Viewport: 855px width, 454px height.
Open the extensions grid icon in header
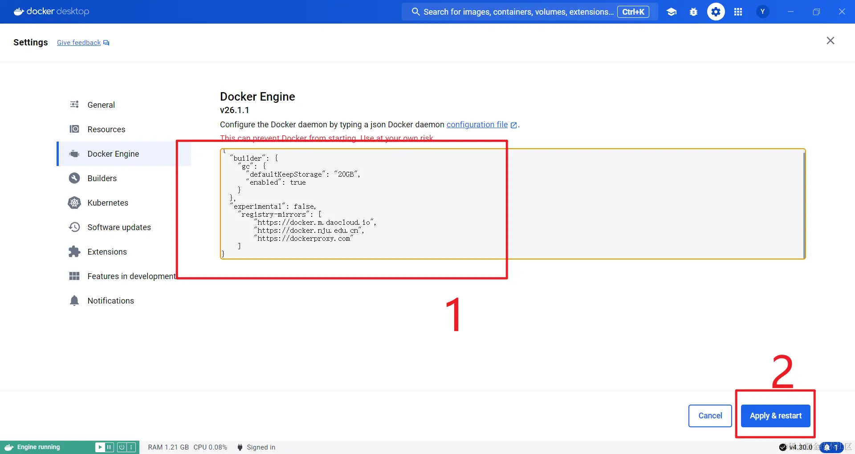(x=738, y=12)
